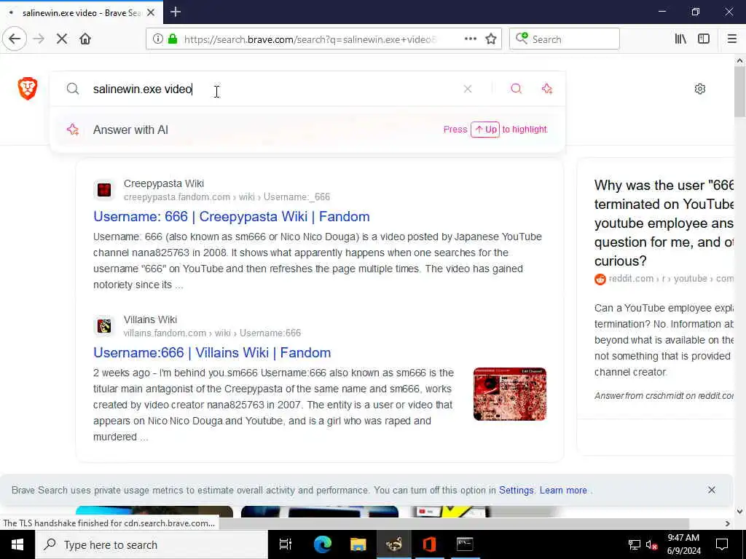Go back using the browser back arrow
This screenshot has height=559, width=746.
click(15, 39)
